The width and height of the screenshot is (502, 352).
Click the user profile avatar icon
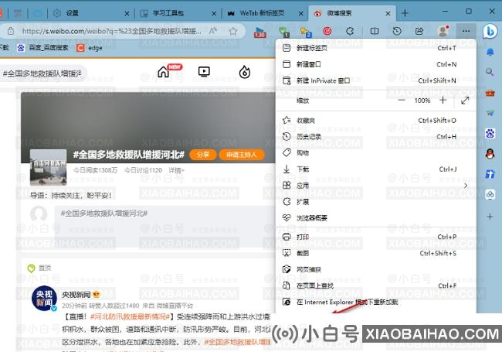pyautogui.click(x=443, y=31)
